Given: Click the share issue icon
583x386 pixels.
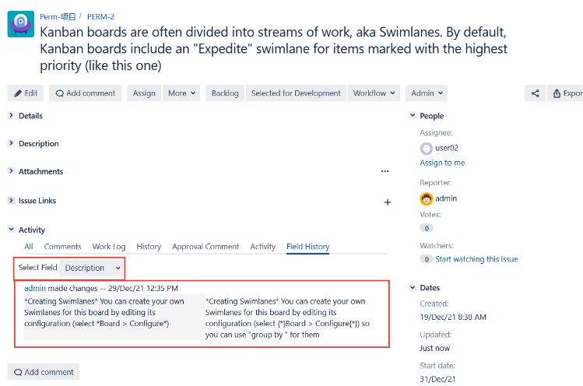Looking at the screenshot, I should click(535, 93).
